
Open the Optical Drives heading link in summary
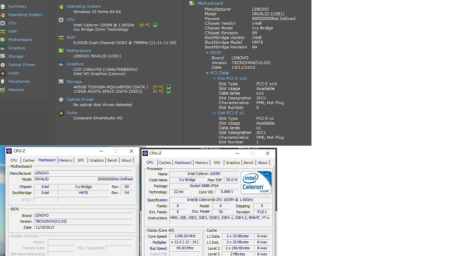pos(80,99)
